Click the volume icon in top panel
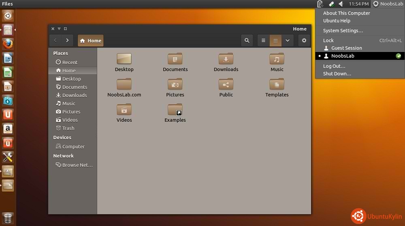Viewport: 405px width, 226px height. pyautogui.click(x=341, y=4)
